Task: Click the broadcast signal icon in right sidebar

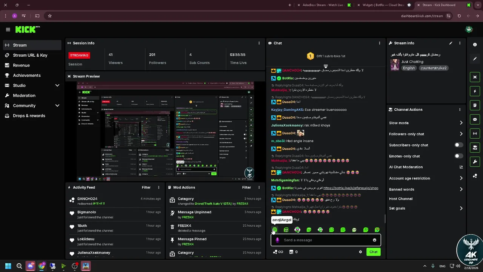Action: [x=475, y=133]
